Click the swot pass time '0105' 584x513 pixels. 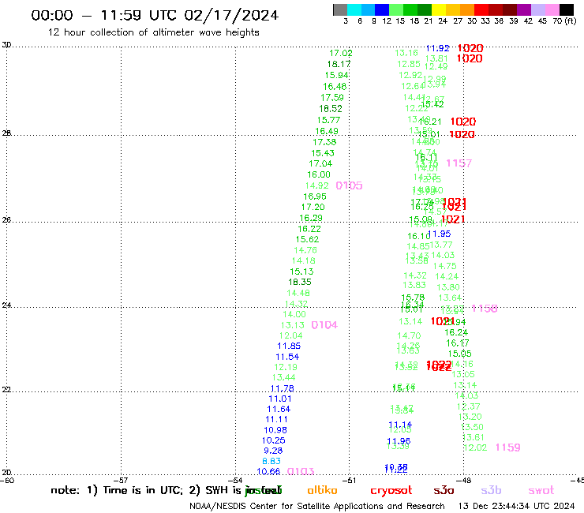(349, 185)
